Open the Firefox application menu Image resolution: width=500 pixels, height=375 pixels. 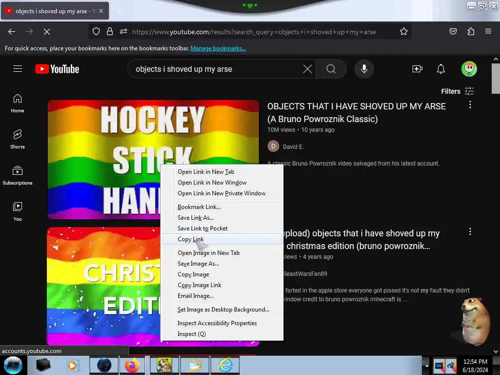(488, 31)
